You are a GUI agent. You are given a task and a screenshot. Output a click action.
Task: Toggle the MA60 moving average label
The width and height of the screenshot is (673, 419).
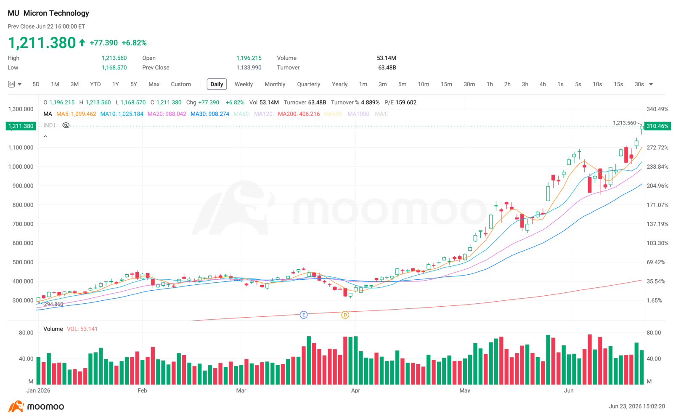[242, 114]
